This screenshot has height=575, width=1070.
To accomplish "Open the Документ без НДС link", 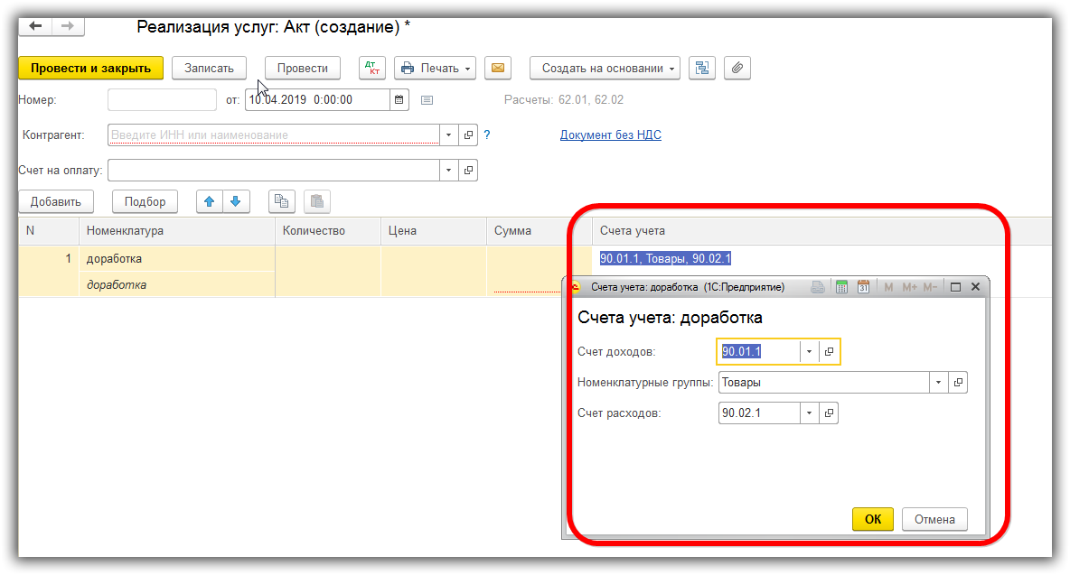I will (x=611, y=134).
